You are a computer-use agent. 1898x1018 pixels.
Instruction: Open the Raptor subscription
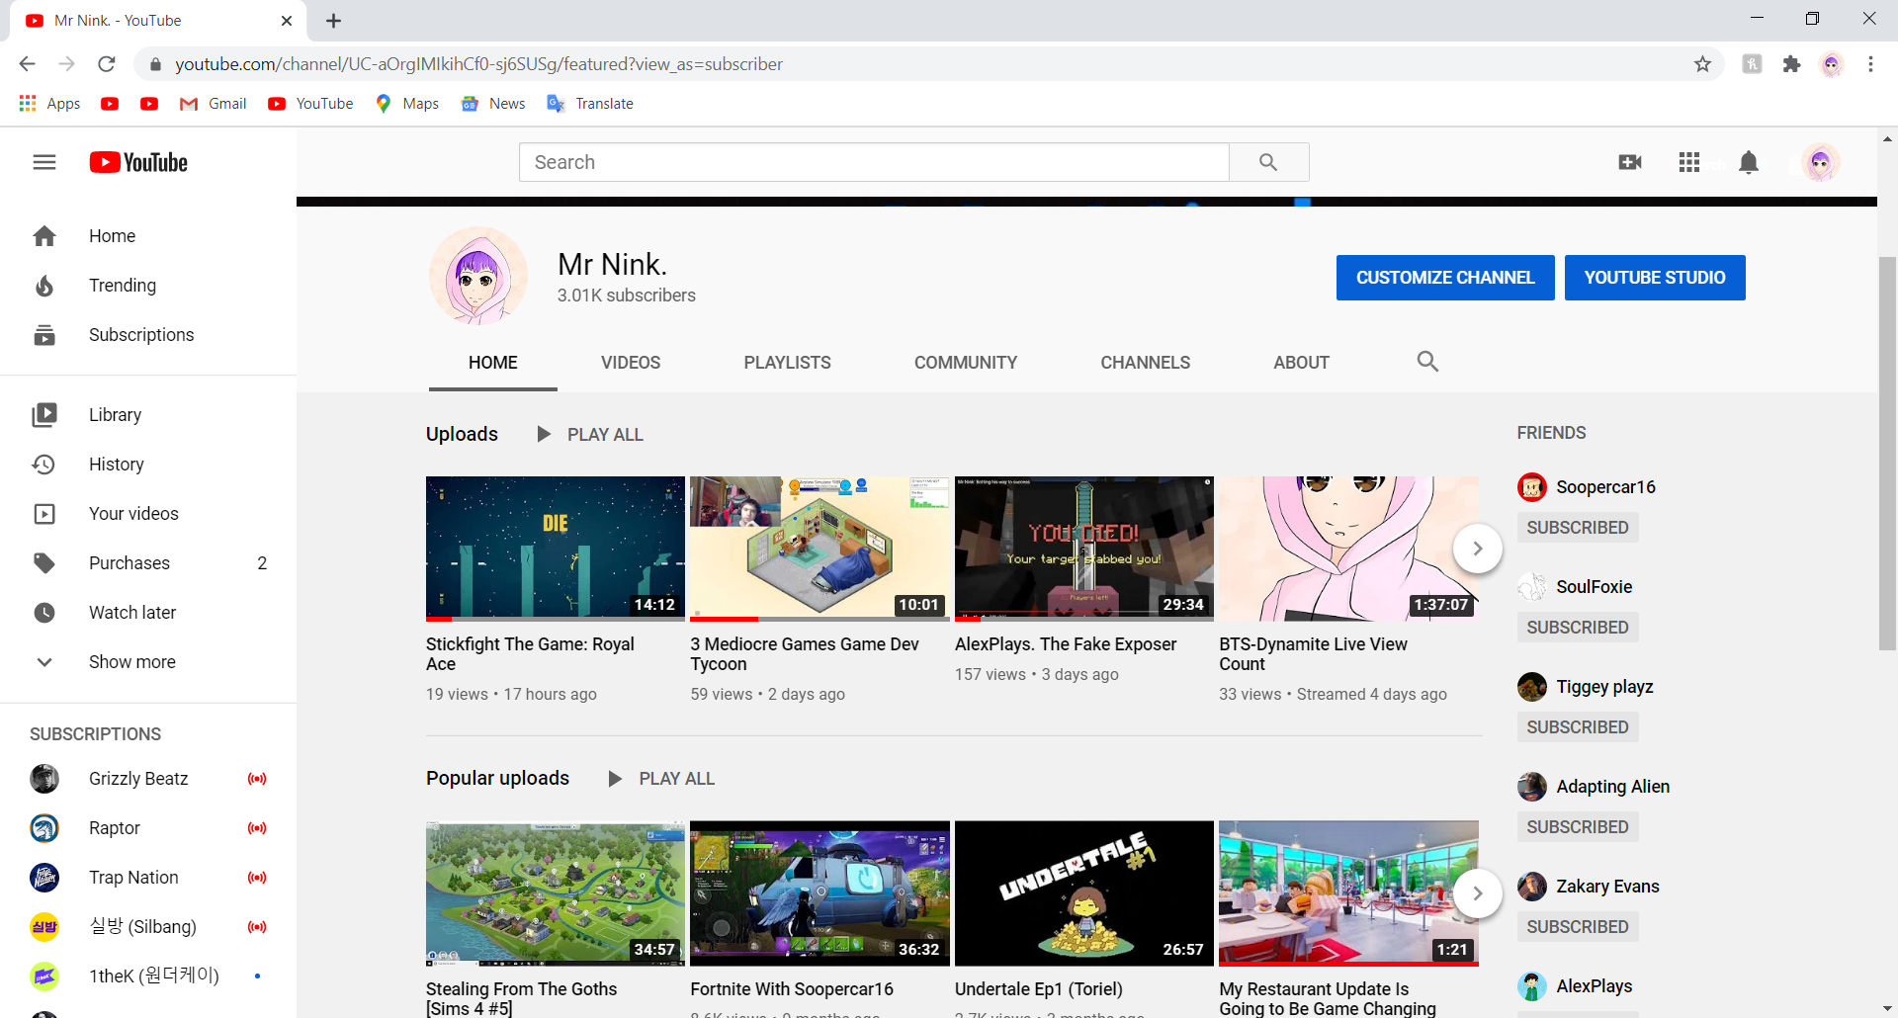point(148,828)
